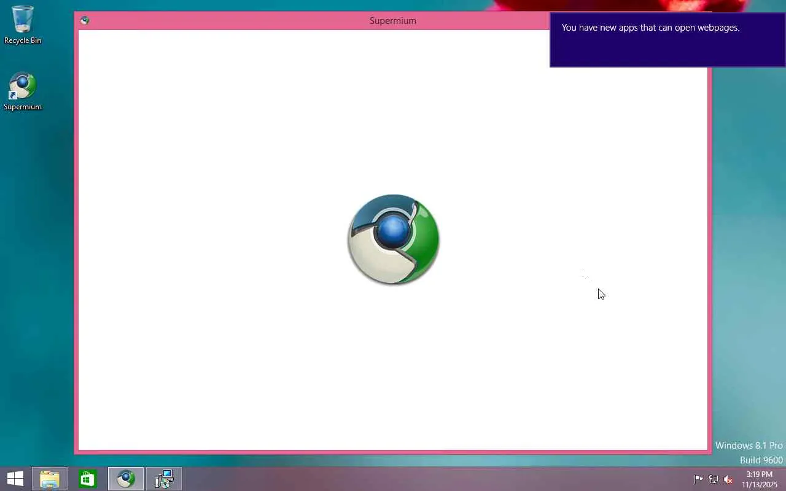
Task: Launch File Explorer from the taskbar
Action: tap(50, 479)
